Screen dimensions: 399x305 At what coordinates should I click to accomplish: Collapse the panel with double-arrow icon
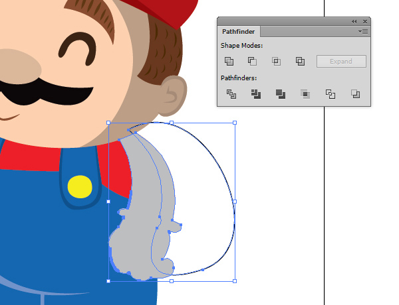pos(354,21)
